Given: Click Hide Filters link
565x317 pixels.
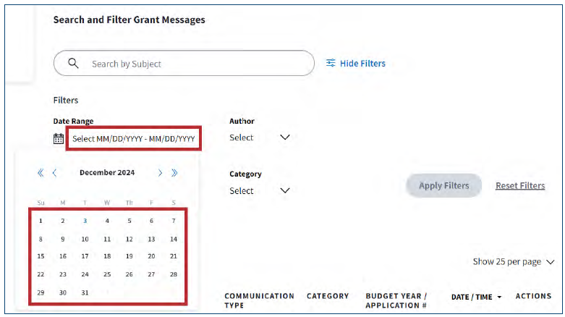Looking at the screenshot, I should coord(362,64).
